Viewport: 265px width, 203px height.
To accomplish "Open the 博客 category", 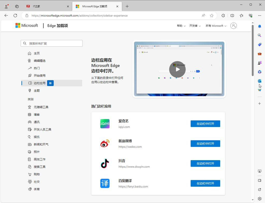I will [52, 115].
